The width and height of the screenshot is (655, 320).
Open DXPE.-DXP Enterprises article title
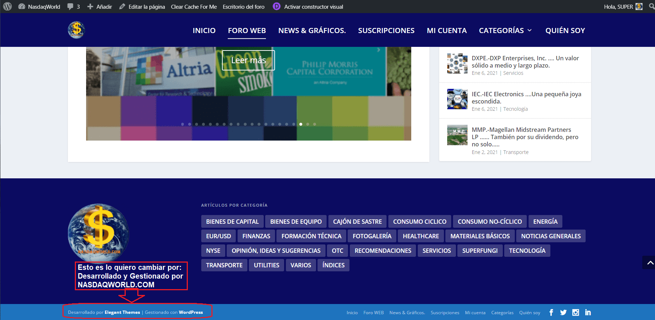525,62
